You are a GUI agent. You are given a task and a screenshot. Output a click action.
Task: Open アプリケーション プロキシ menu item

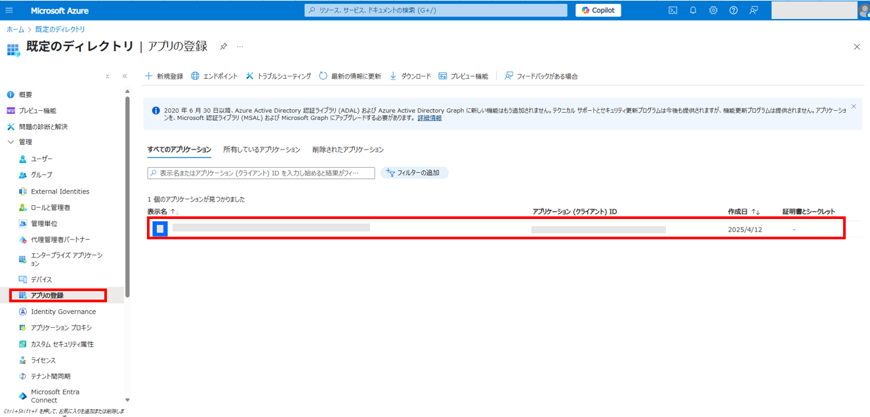click(61, 328)
